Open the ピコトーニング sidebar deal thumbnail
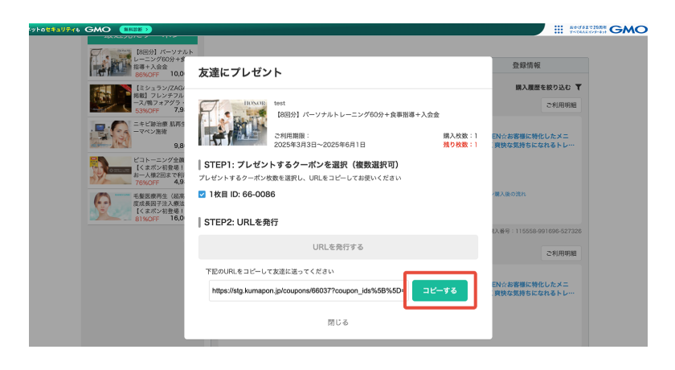Screen dimensions: 675x370 [110, 171]
